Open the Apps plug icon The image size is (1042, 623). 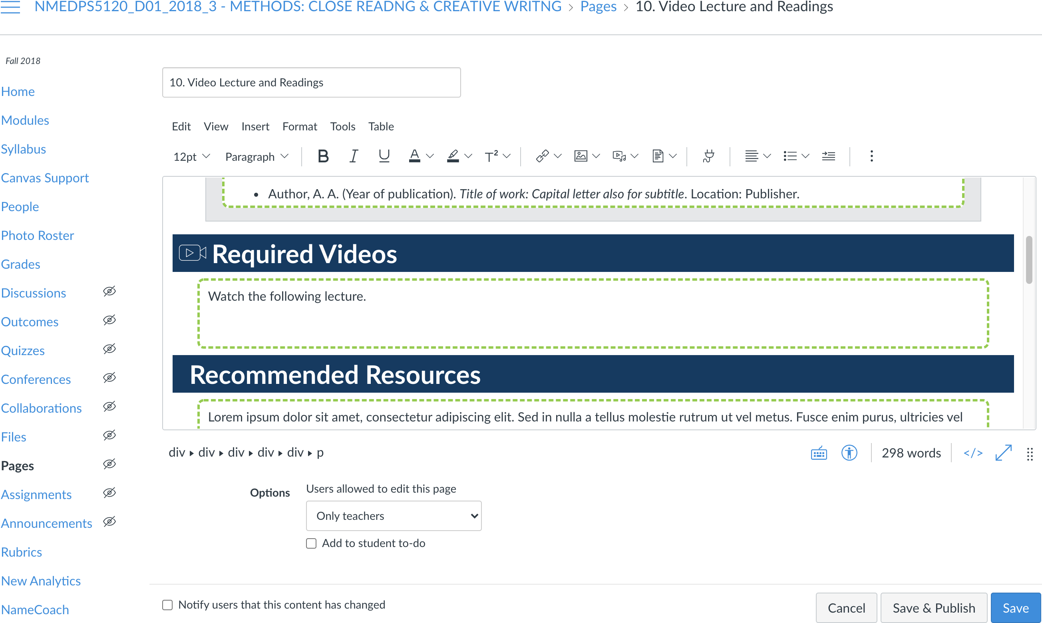coord(708,156)
